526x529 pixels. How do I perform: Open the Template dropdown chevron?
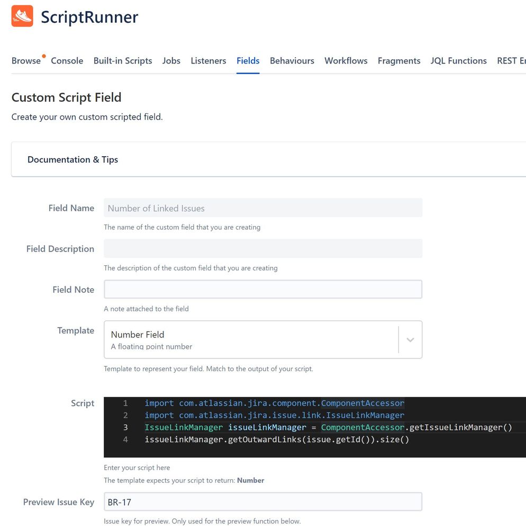coord(410,339)
